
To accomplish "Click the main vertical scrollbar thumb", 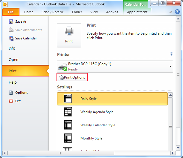I will 178,74.
